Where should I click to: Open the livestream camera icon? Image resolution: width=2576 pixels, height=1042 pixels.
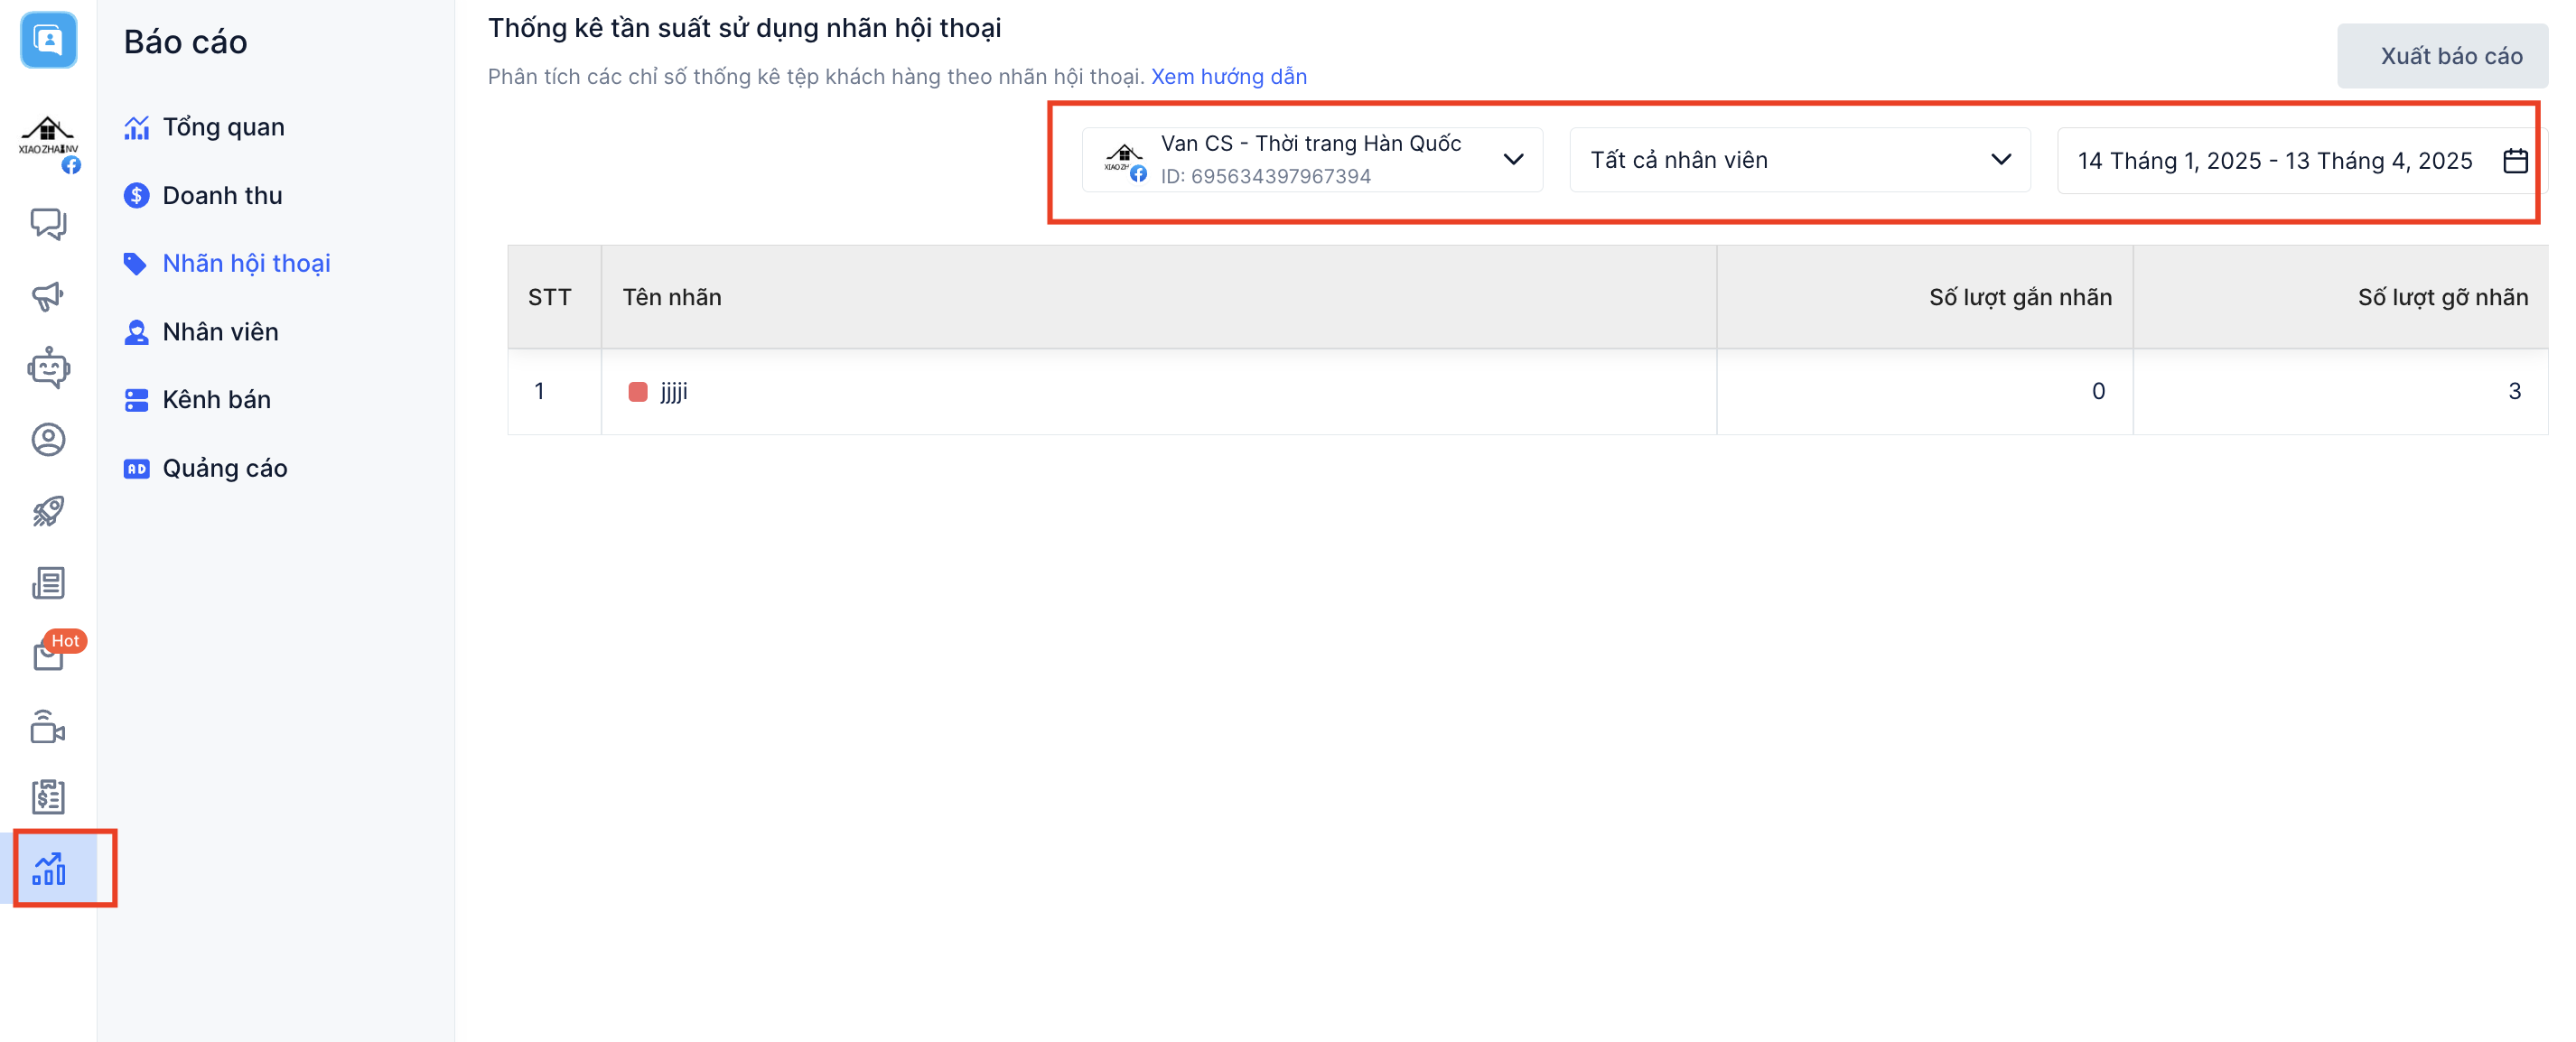point(48,727)
